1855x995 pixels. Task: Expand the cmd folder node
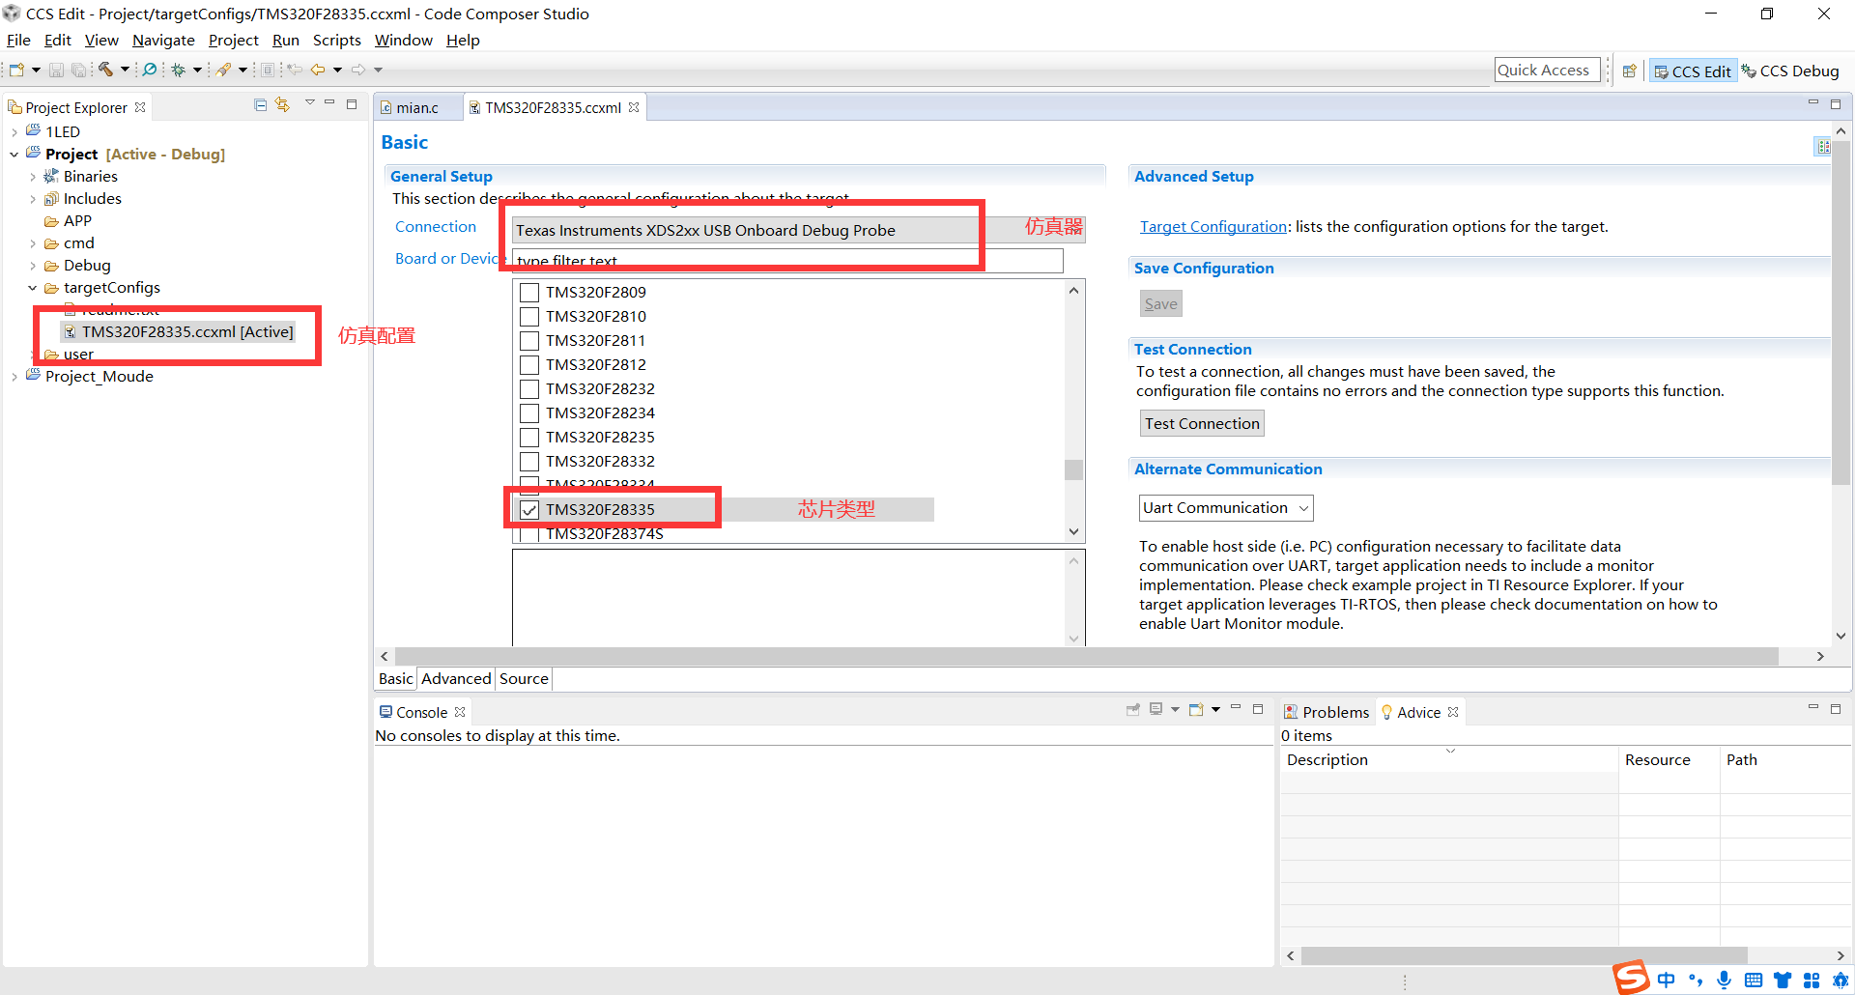coord(33,243)
